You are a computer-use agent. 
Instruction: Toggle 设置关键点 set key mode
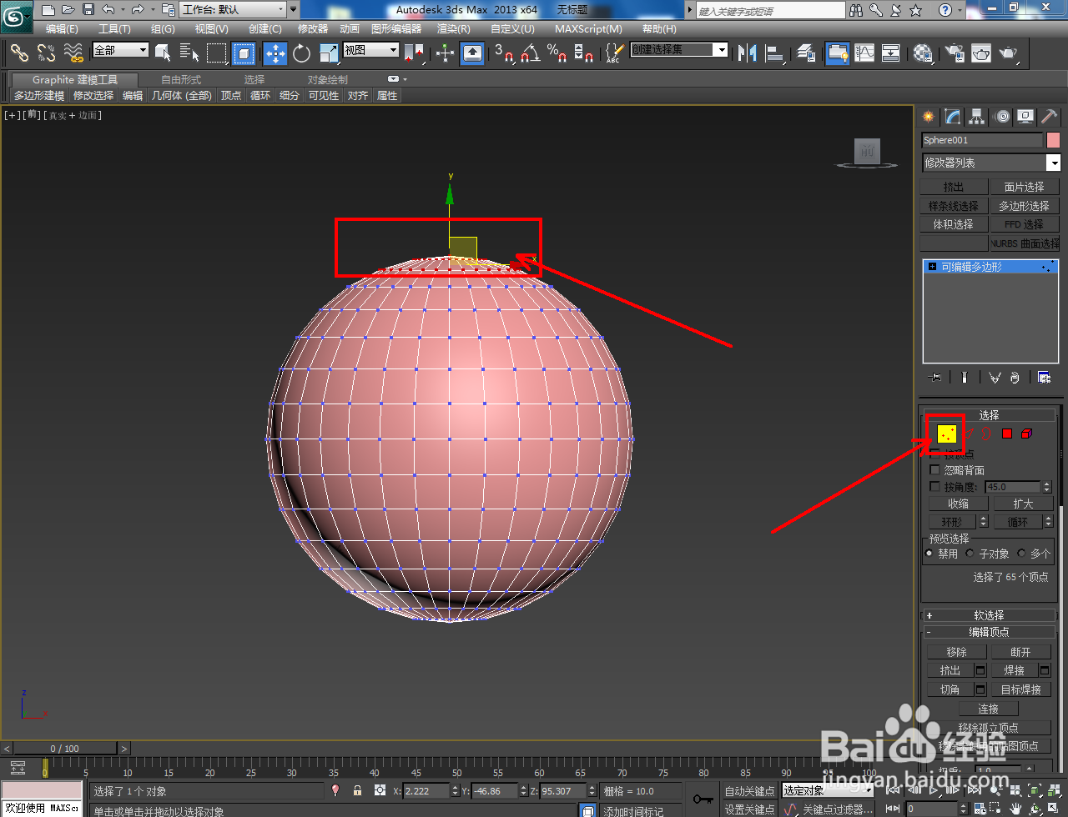tap(749, 809)
